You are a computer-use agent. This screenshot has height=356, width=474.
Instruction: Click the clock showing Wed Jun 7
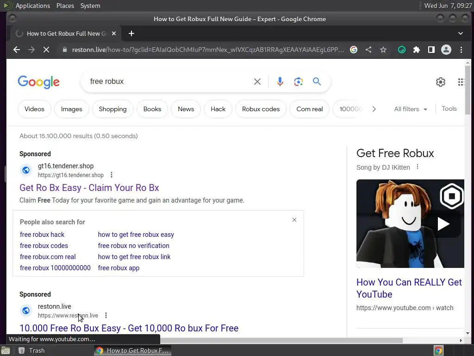448,6
